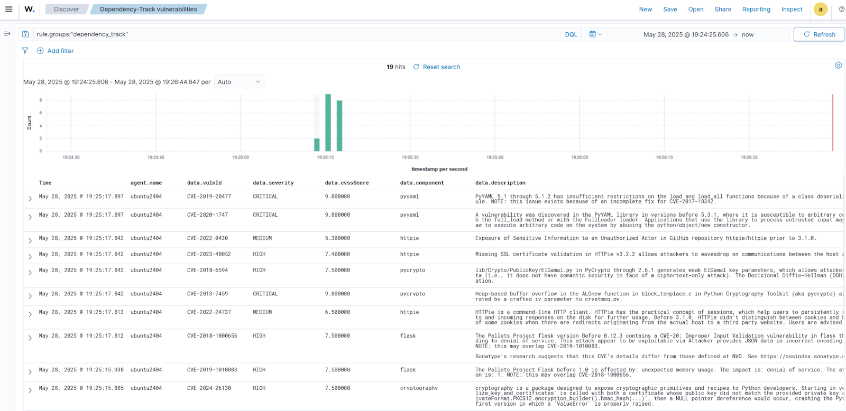Click Inspect in top menu
Viewport: 846px width, 411px height.
click(x=792, y=10)
